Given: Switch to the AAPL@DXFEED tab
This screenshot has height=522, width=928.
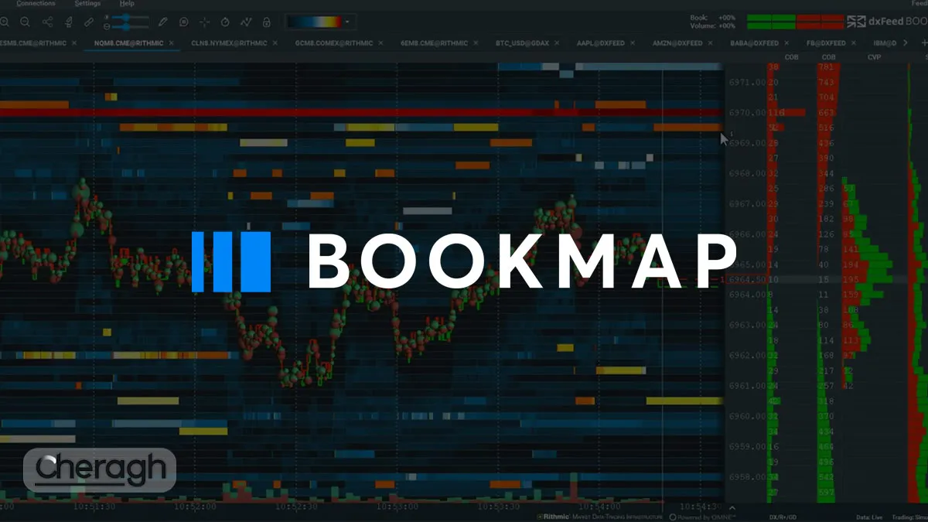Looking at the screenshot, I should tap(600, 43).
